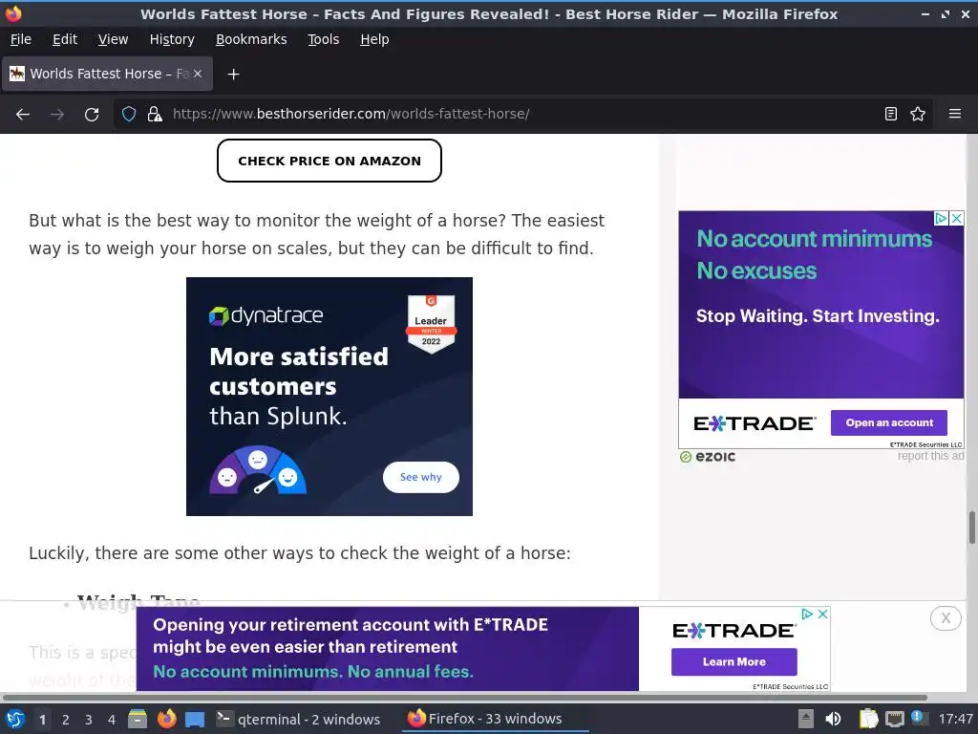Dismiss sticky ad with round X button
This screenshot has width=978, height=734.
pos(946,618)
